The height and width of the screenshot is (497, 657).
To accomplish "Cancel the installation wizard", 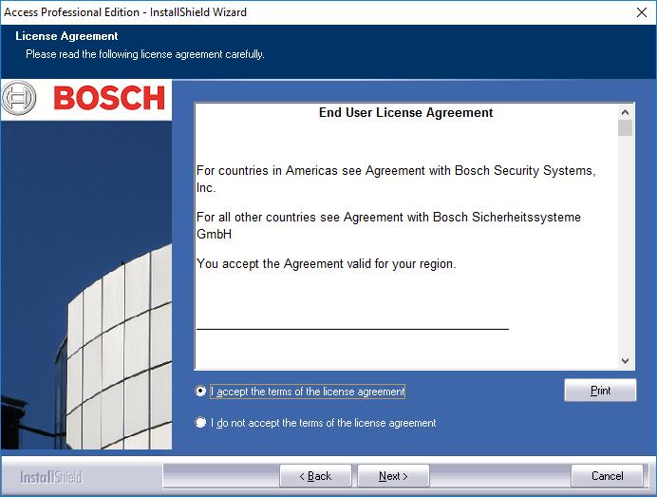I will click(x=607, y=476).
